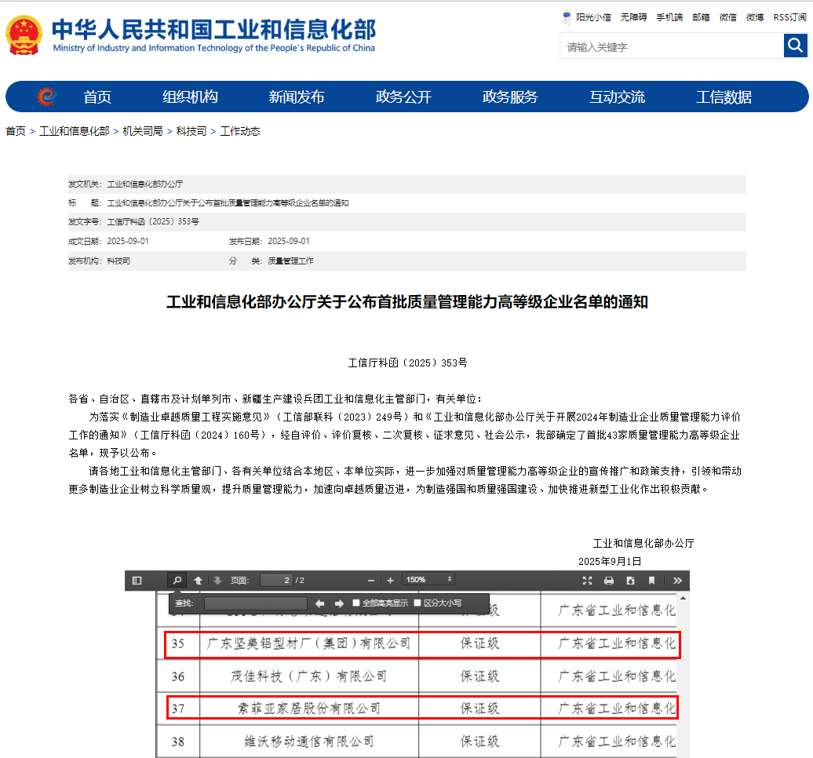The image size is (813, 758).
Task: Print the PDF document
Action: (x=608, y=581)
